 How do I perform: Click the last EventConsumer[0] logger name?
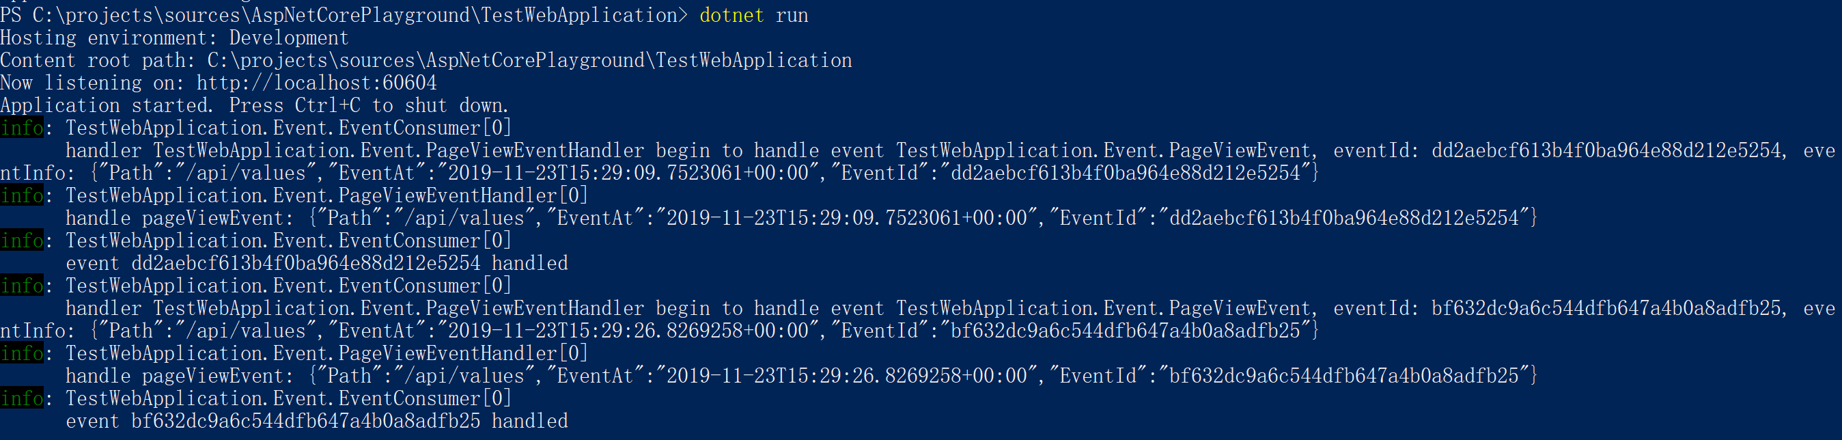coord(288,398)
